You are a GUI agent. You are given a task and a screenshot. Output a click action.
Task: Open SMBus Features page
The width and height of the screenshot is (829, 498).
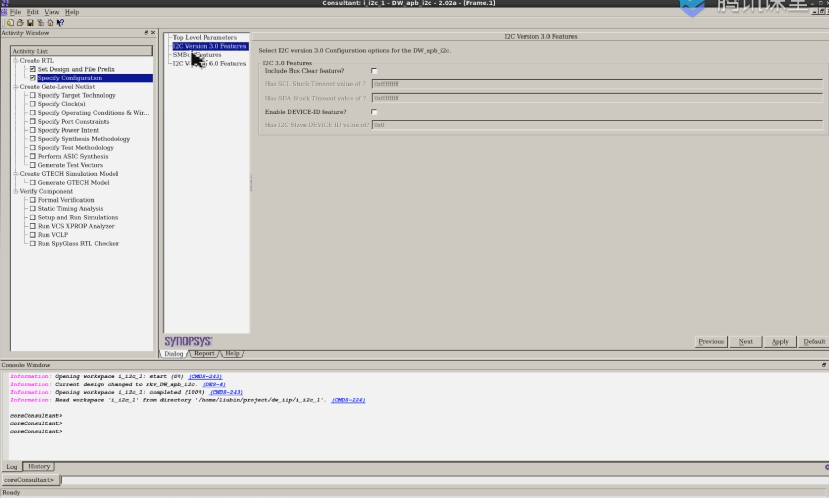coord(197,55)
